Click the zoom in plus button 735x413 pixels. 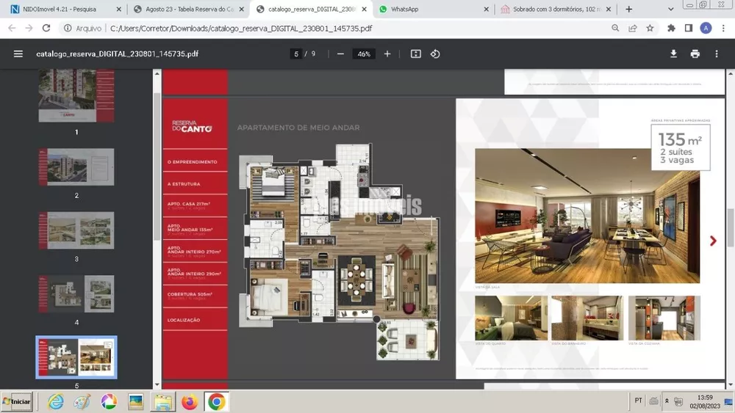(x=387, y=54)
